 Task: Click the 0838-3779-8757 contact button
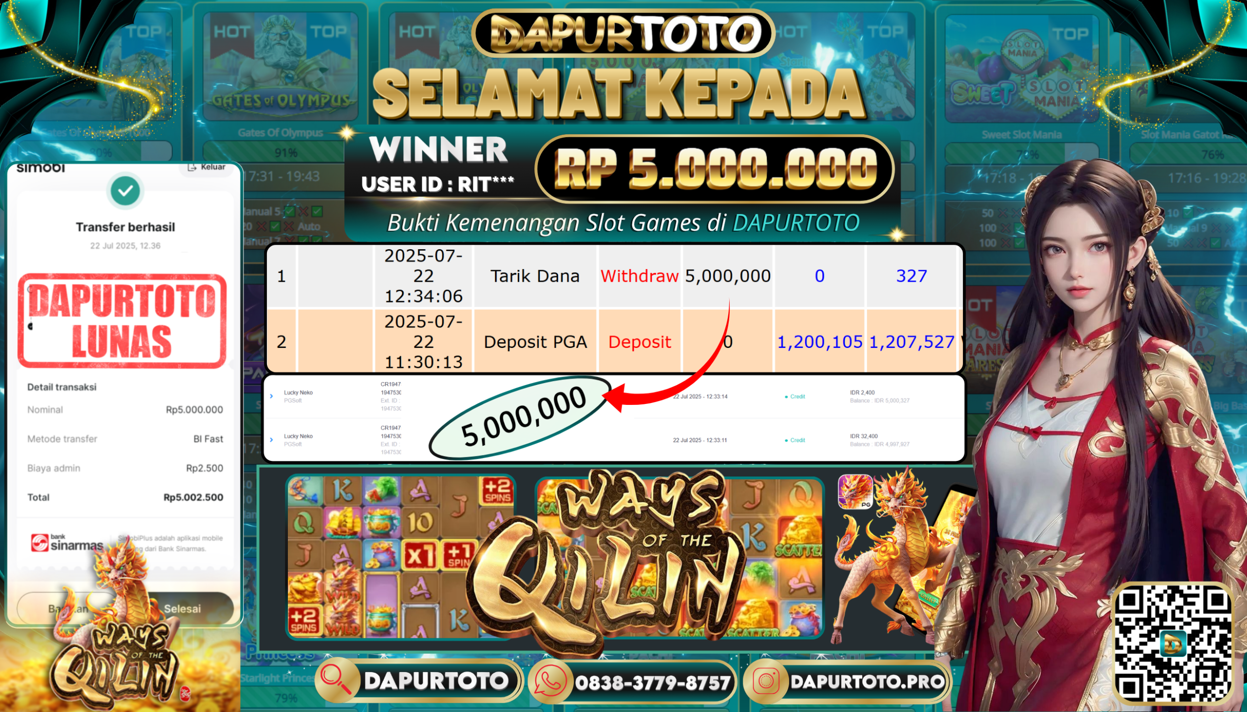pyautogui.click(x=632, y=681)
